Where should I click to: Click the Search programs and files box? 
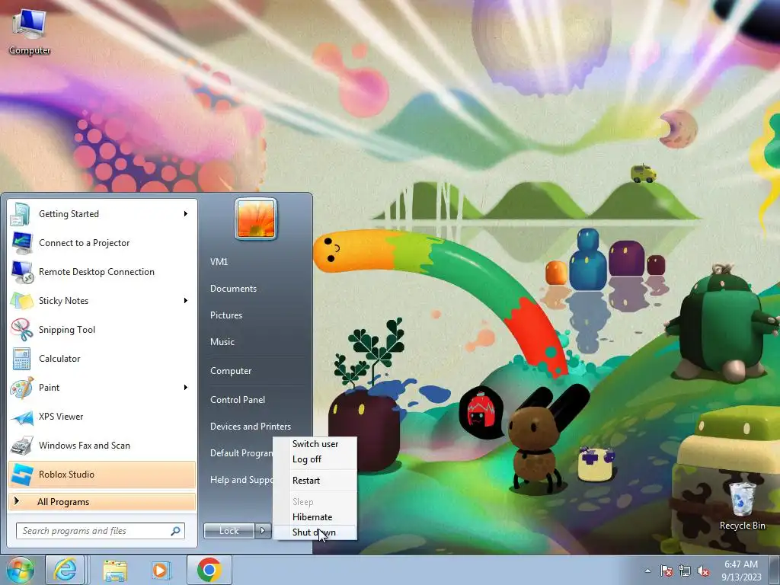click(101, 531)
